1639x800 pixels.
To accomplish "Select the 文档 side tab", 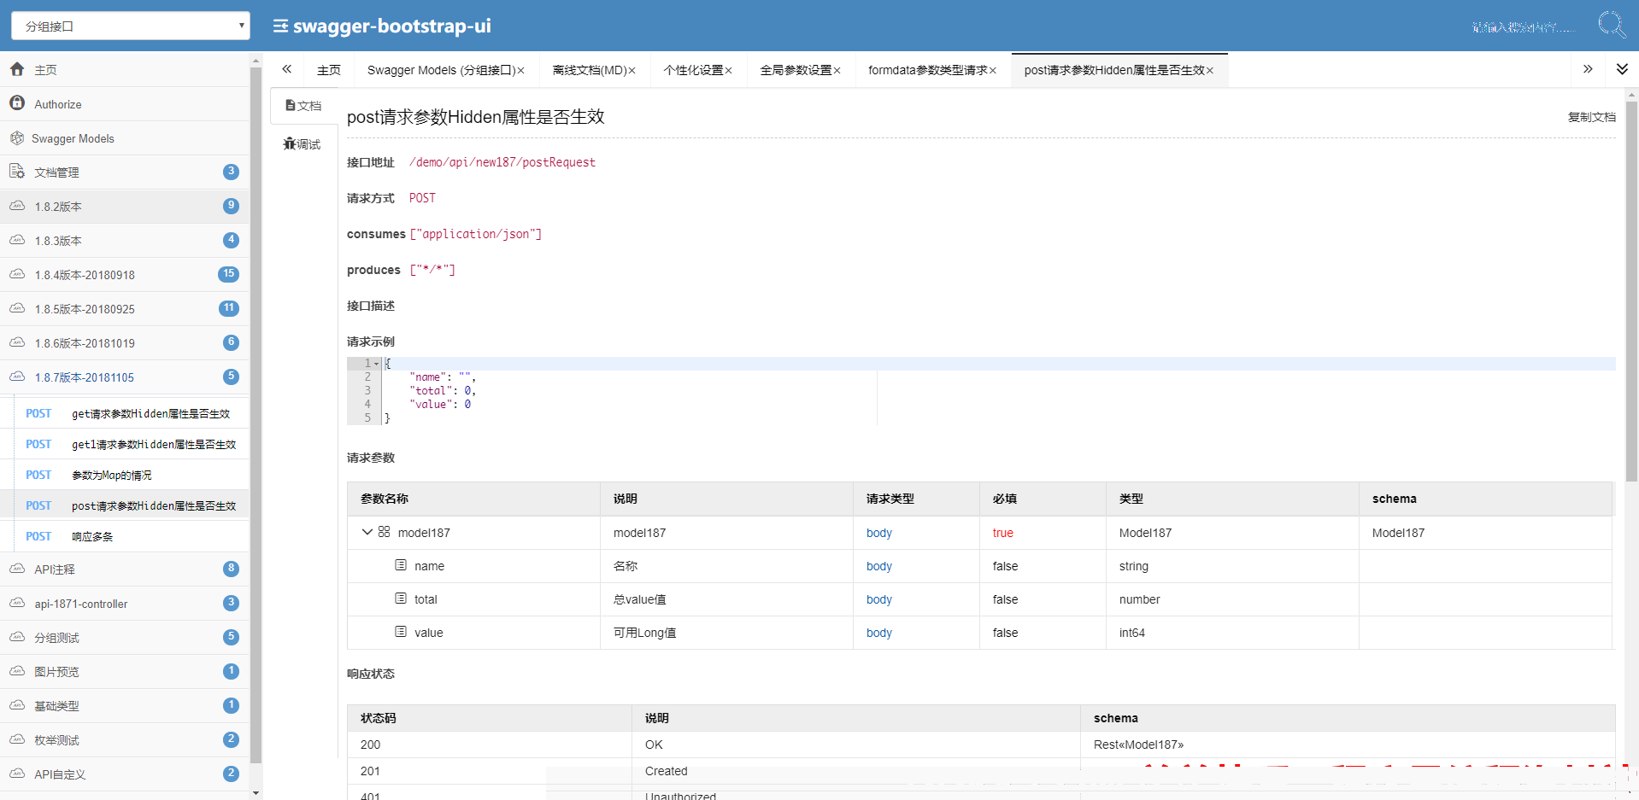I will [304, 105].
